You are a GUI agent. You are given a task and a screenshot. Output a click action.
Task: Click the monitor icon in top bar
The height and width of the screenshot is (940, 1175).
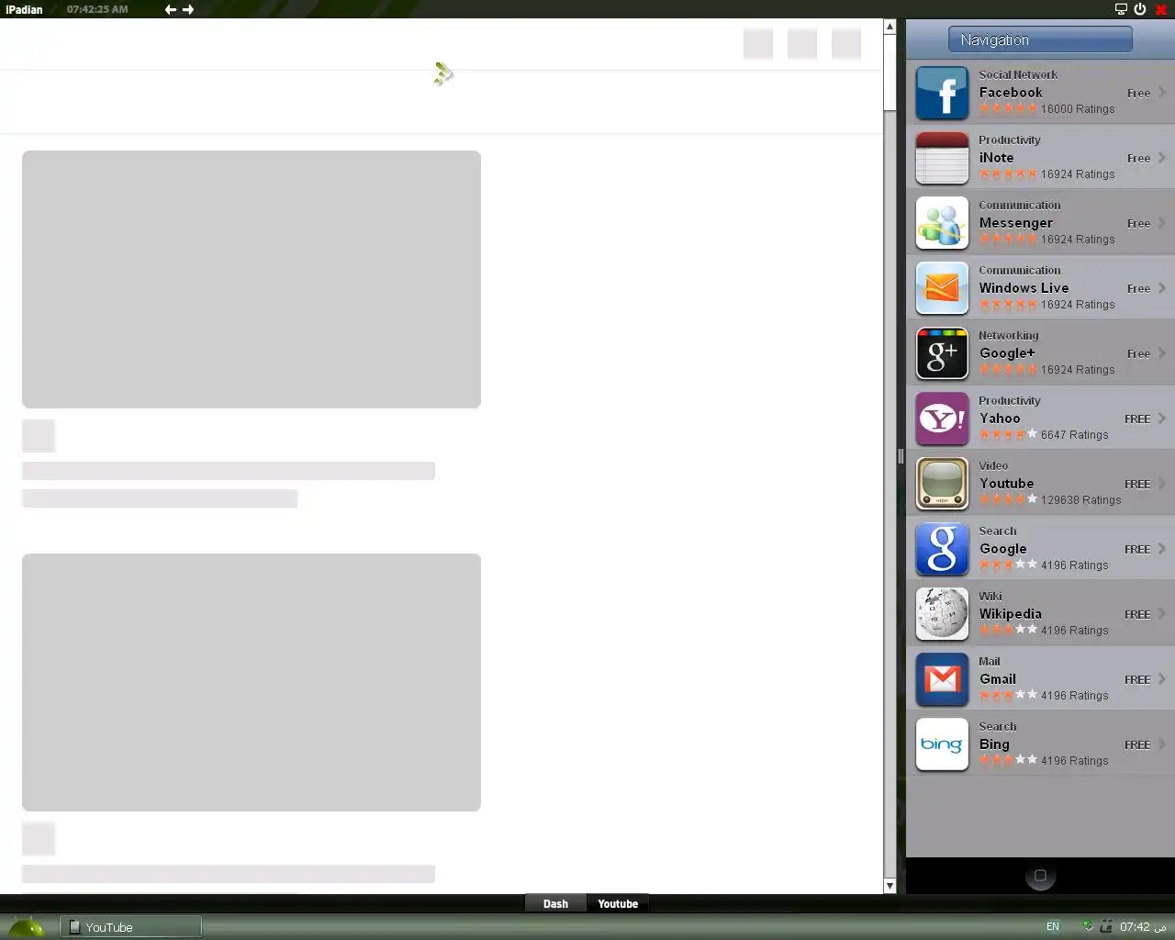tap(1121, 9)
